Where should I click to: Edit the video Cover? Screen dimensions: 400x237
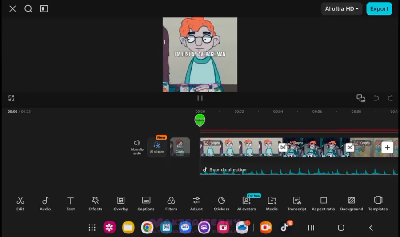[x=180, y=147]
